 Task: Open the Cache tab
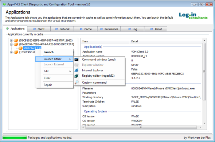point(86,29)
